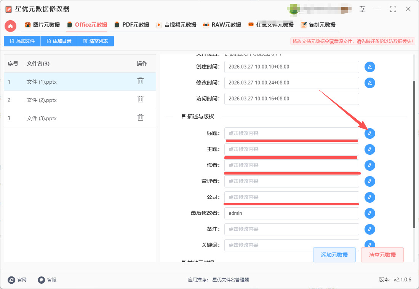Click the 操作 column header
Image resolution: width=419 pixels, height=289 pixels.
click(x=142, y=64)
